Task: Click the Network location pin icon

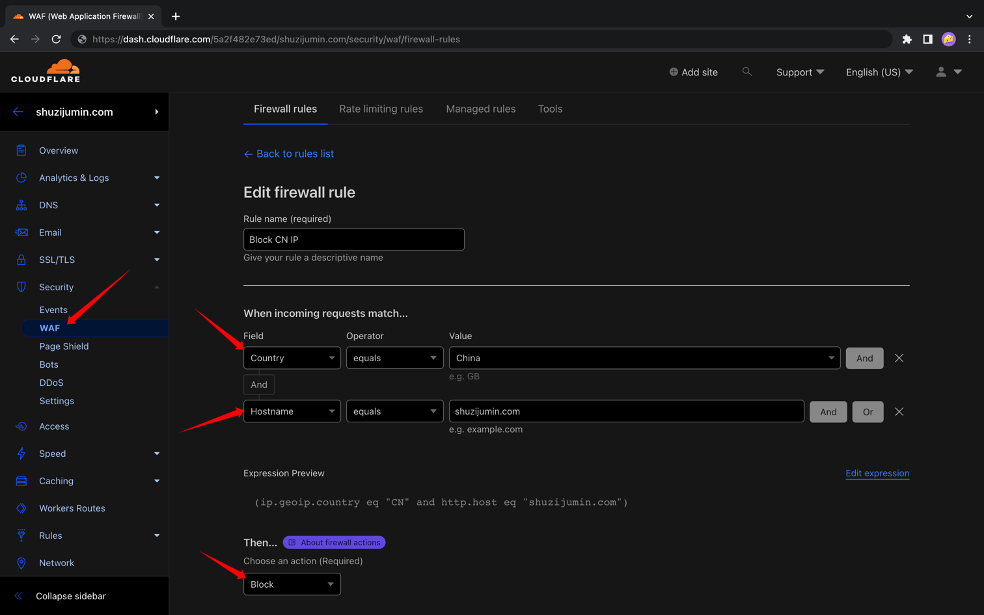Action: 21,563
